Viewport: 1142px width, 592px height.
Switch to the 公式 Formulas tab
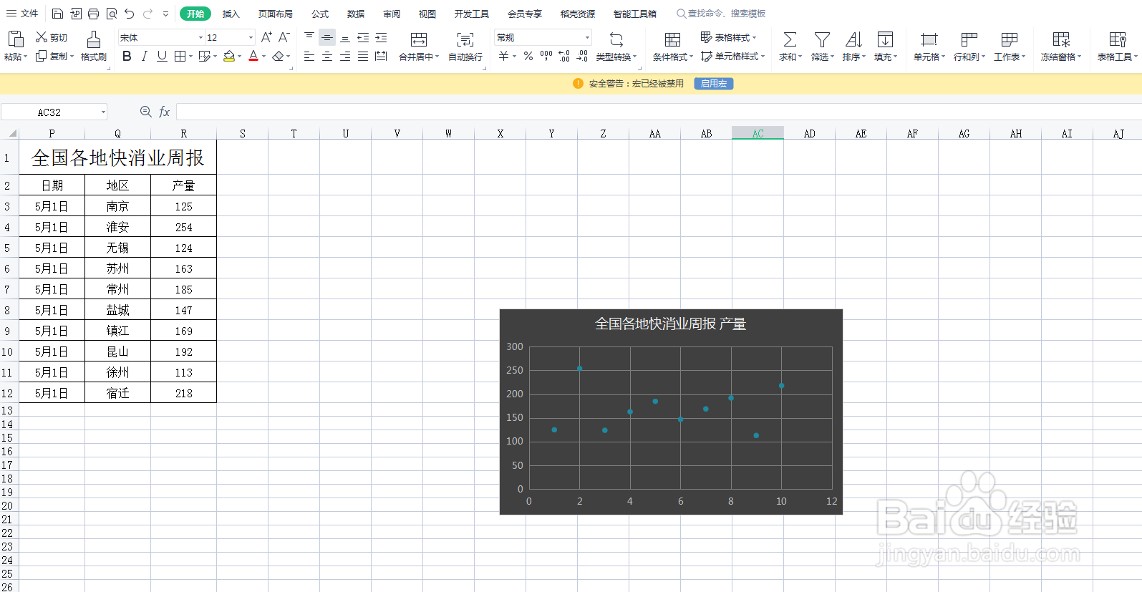[x=320, y=14]
